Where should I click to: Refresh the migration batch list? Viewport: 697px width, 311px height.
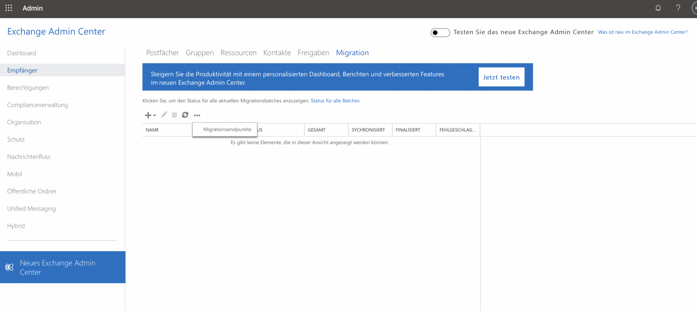click(x=185, y=115)
